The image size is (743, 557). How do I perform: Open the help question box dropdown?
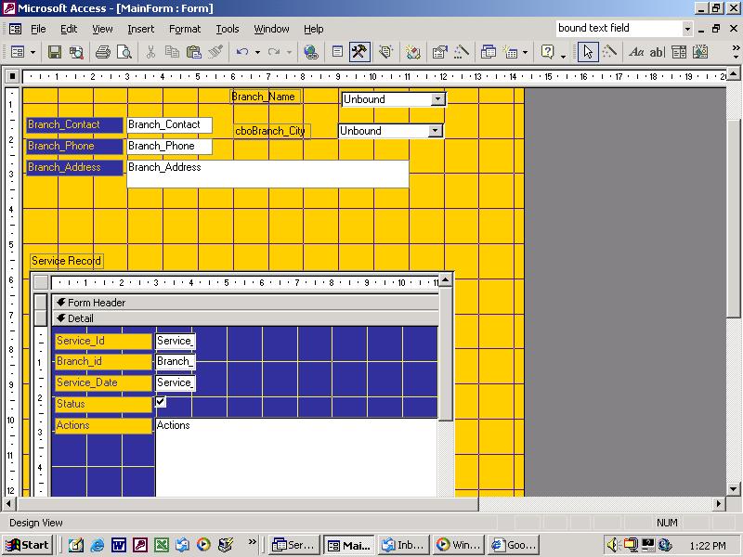pyautogui.click(x=687, y=29)
